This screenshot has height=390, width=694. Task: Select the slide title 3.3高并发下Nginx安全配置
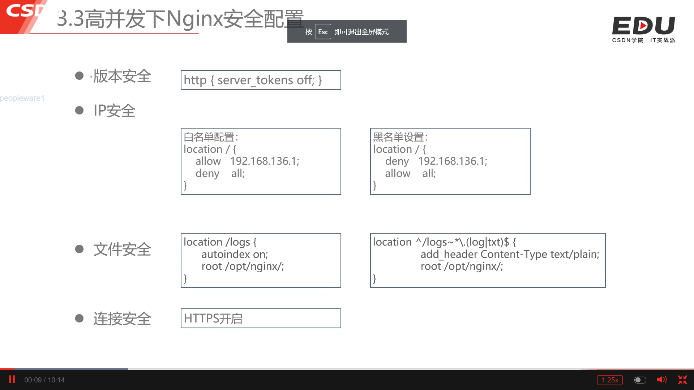coord(180,18)
